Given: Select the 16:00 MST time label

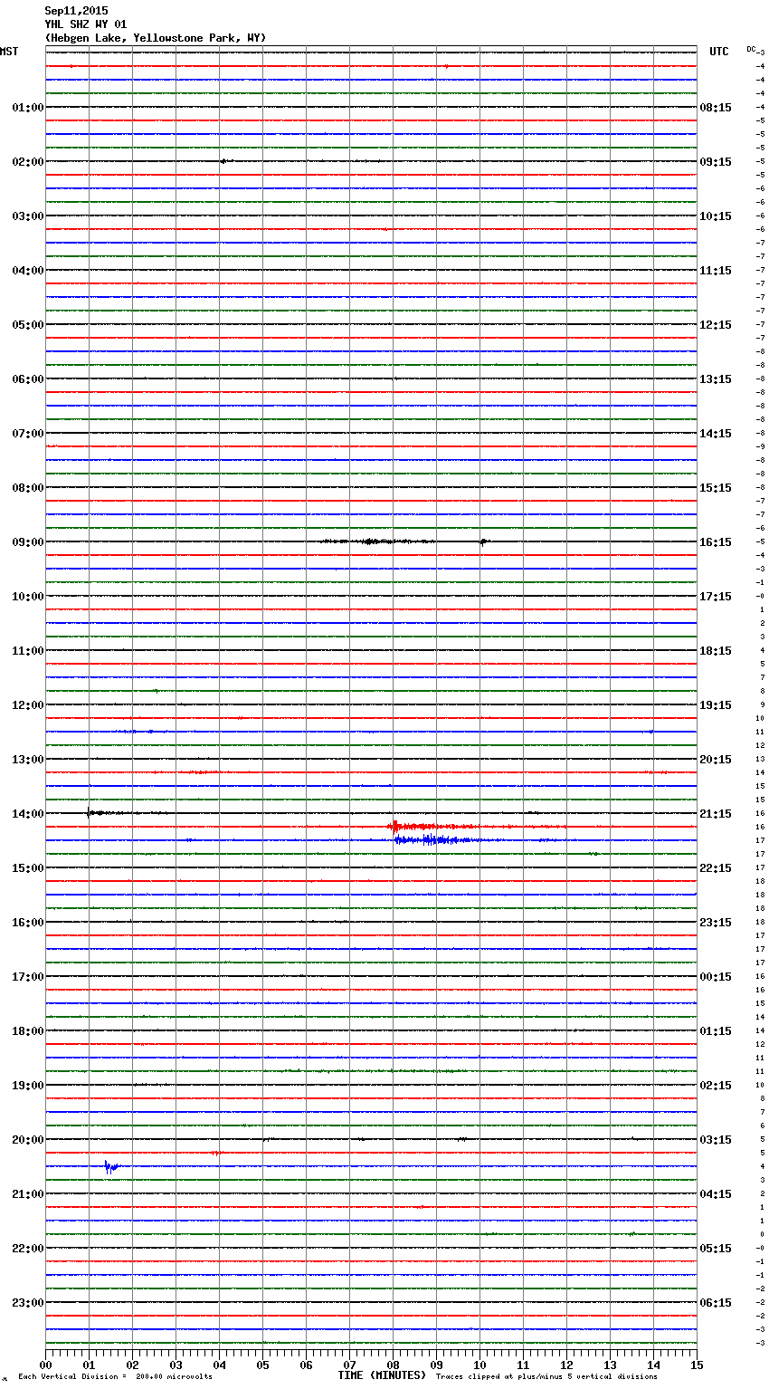Looking at the screenshot, I should coord(28,923).
